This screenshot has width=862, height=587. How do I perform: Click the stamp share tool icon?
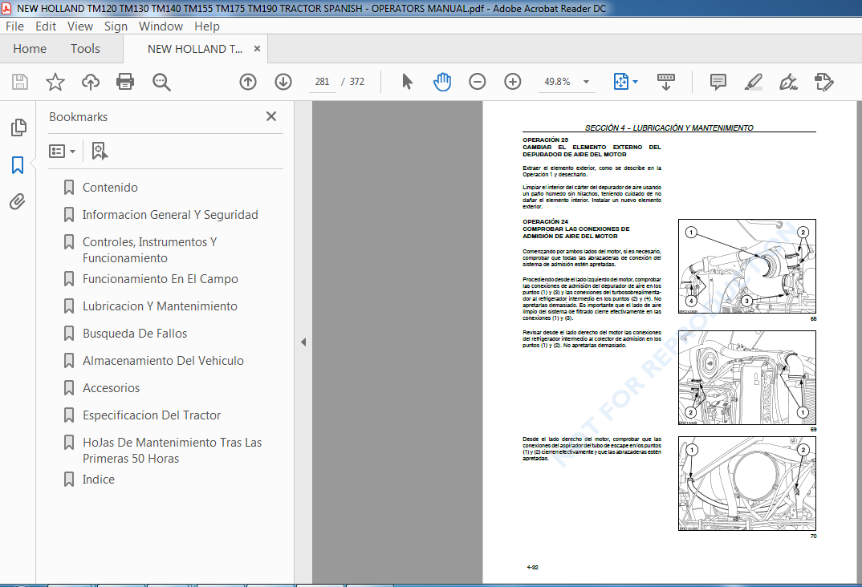coord(823,82)
